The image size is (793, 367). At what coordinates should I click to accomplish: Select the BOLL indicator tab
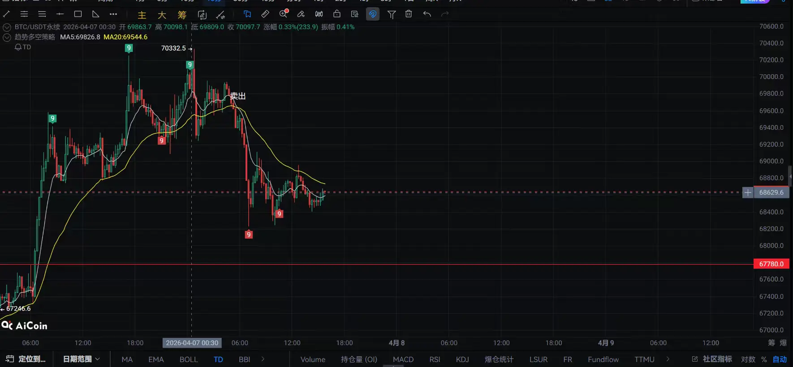(189, 359)
